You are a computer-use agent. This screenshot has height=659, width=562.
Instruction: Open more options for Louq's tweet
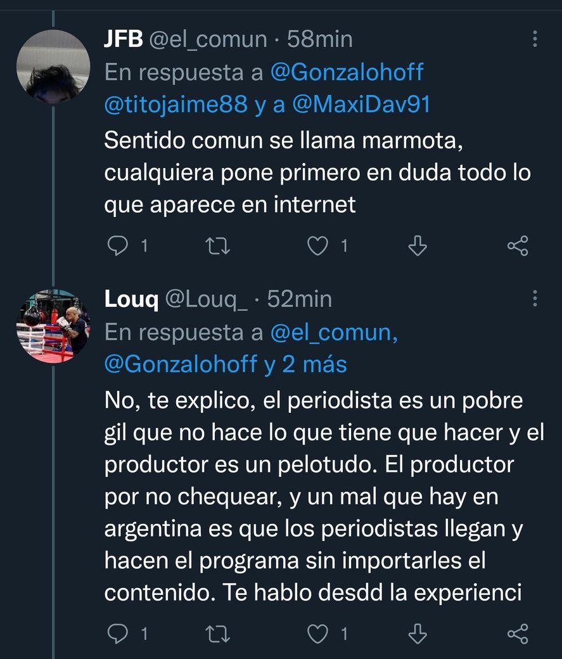[x=535, y=299]
